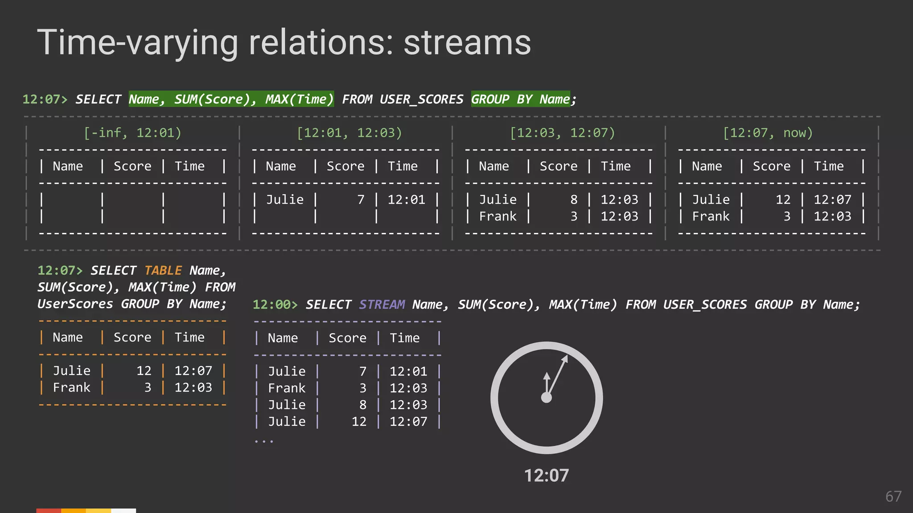Click the red color block at bottom
The image size is (913, 513).
49,510
